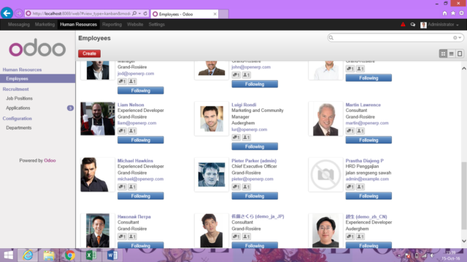Click the vertical scrollbar thumb
The height and width of the screenshot is (262, 467).
[x=464, y=196]
